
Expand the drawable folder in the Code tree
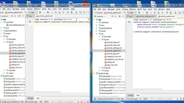(99, 37)
